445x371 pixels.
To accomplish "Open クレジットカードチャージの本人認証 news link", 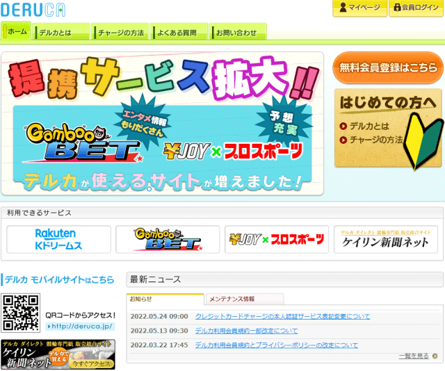I will pos(283,316).
